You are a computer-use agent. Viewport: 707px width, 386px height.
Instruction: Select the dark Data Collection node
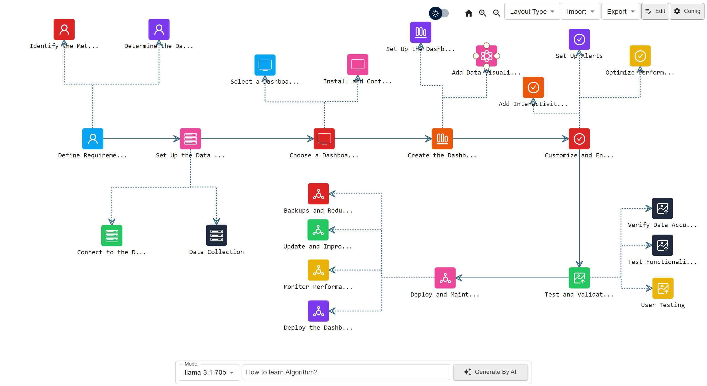217,235
